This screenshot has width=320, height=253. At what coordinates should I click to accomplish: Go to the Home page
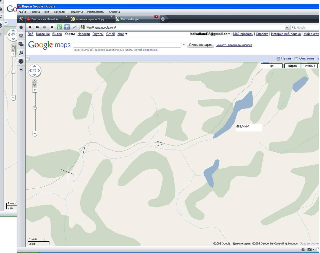click(x=67, y=27)
